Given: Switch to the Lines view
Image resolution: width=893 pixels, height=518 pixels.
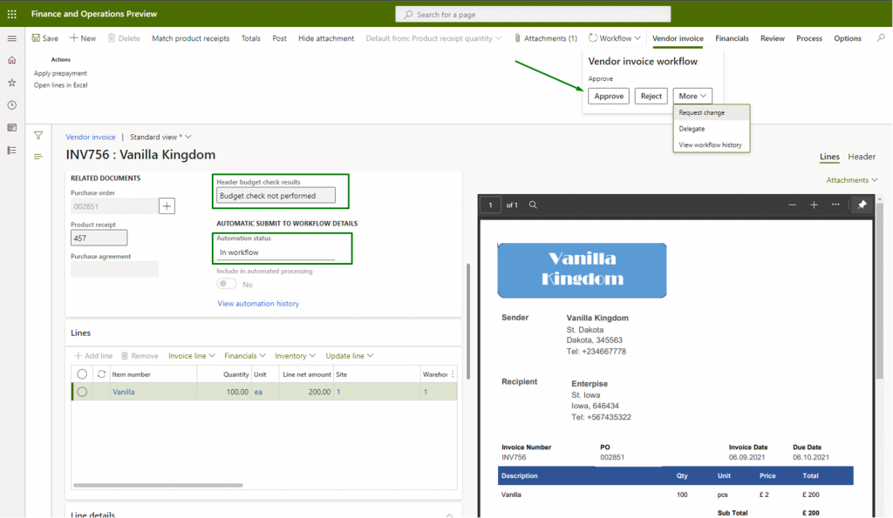Looking at the screenshot, I should pos(829,157).
